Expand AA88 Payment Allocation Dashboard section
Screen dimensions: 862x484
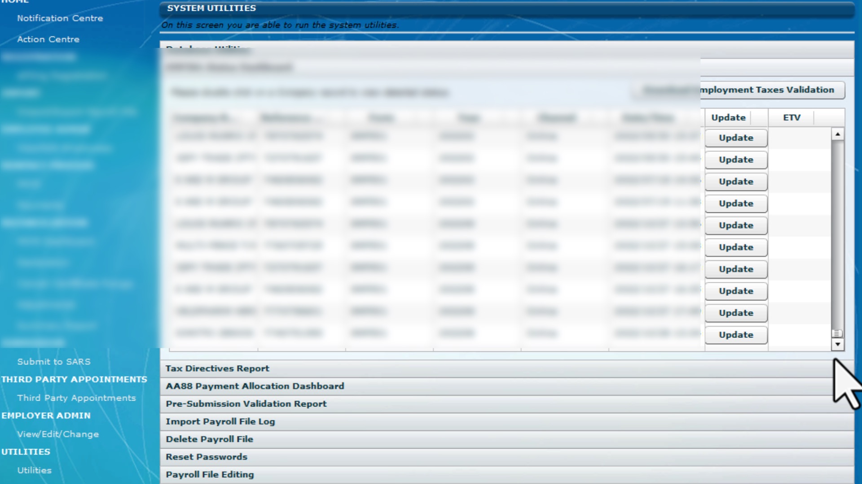tap(507, 386)
